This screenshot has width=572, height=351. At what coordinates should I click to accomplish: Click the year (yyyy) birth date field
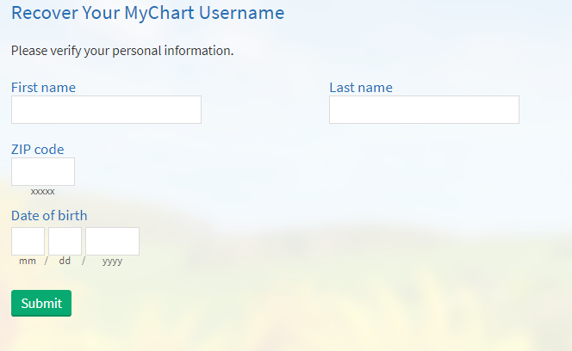point(112,241)
